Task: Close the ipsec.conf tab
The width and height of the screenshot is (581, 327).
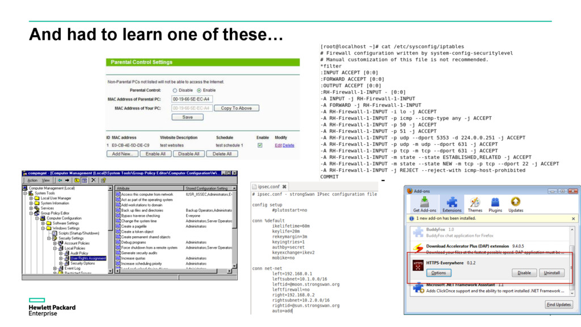Action: click(284, 186)
